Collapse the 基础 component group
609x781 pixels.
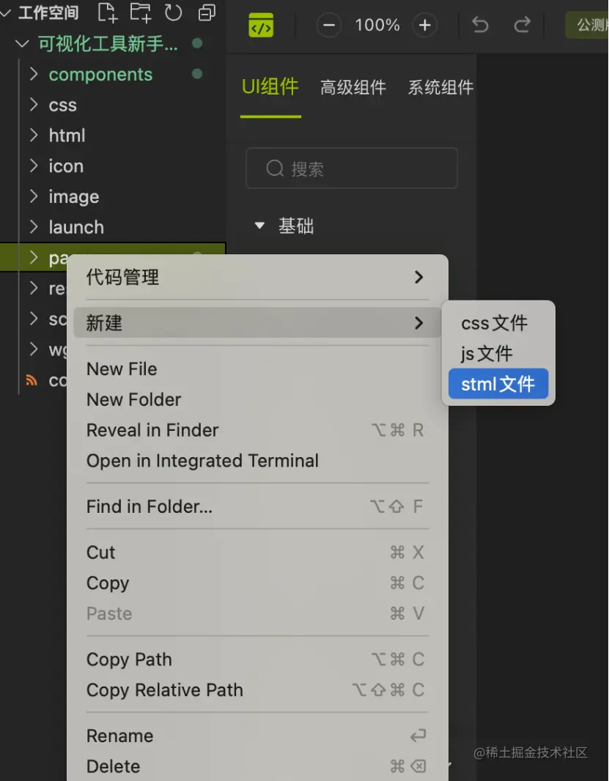coord(259,226)
